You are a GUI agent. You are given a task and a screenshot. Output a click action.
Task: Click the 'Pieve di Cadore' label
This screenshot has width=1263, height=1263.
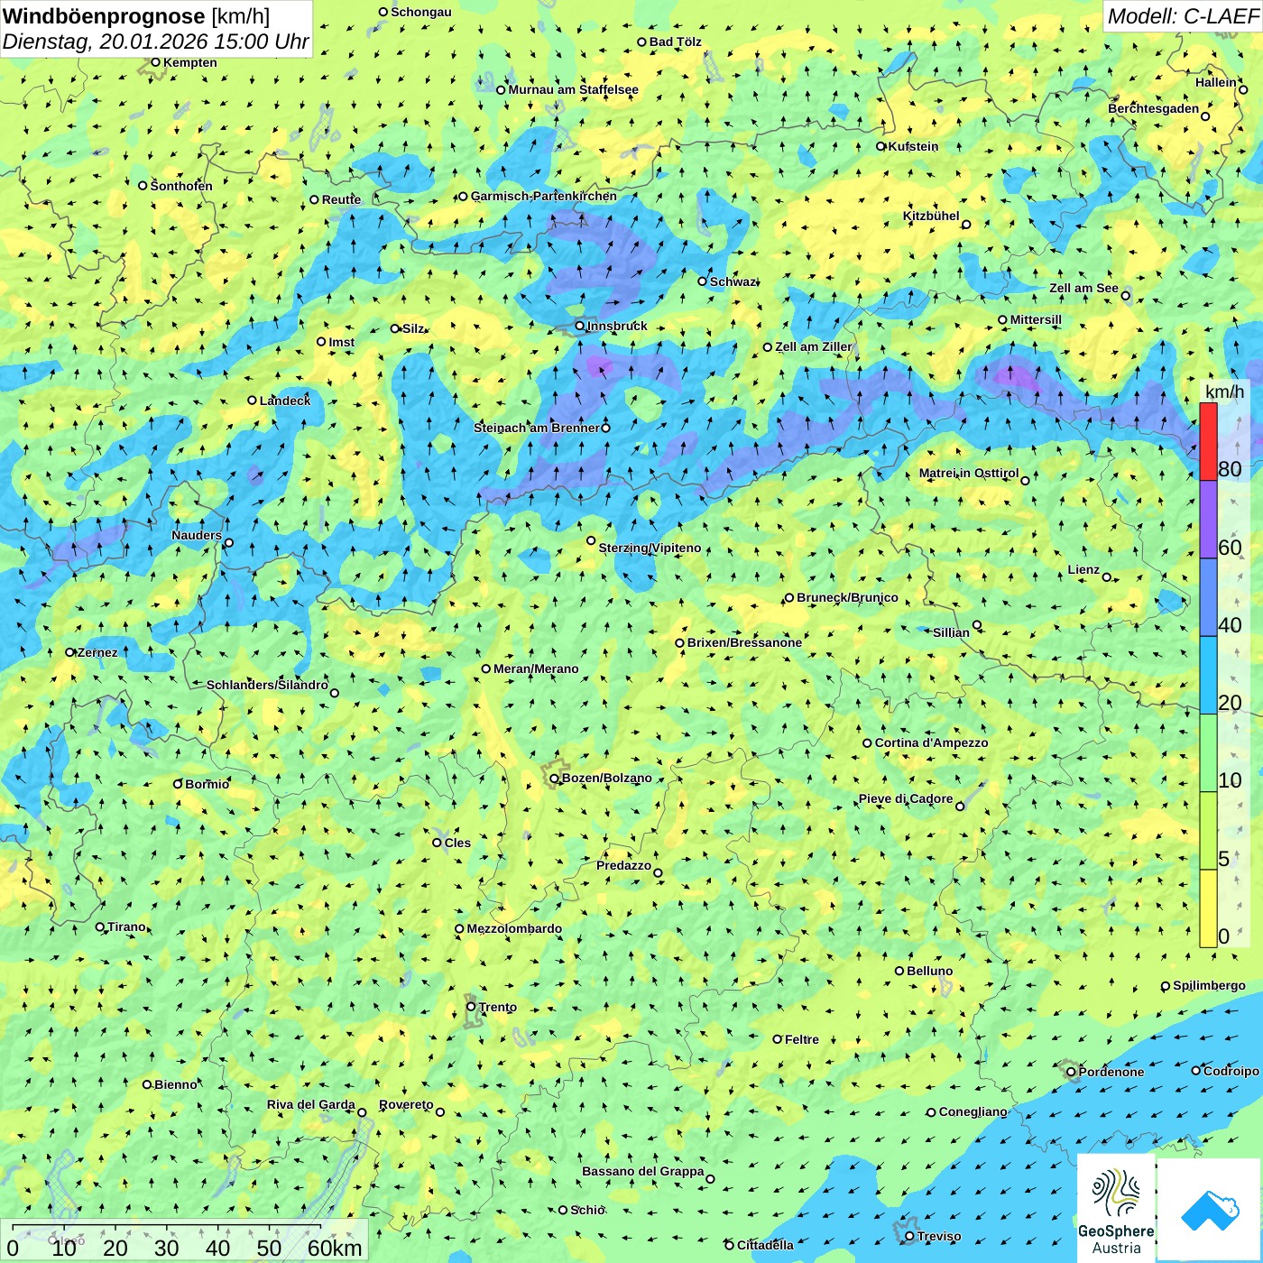click(x=906, y=798)
